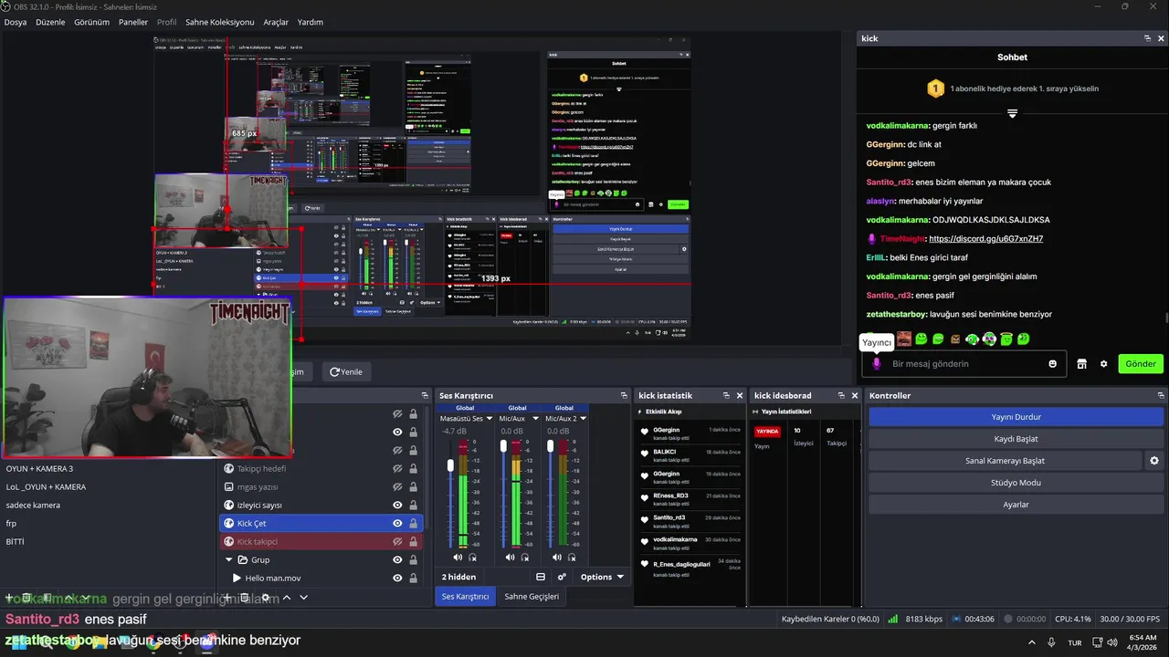Toggle lock on izleyici sayısı source
Viewport: 1169px width, 657px height.
coord(413,505)
